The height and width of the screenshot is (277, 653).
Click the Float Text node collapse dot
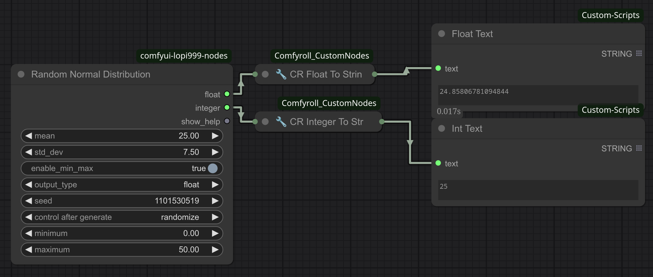tap(442, 34)
